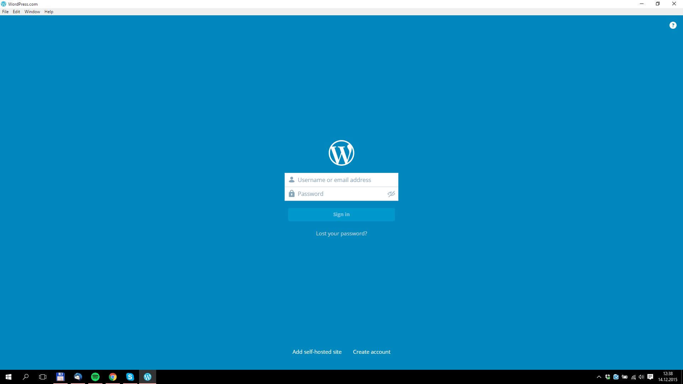Open Skype from the taskbar
683x384 pixels.
coord(130,377)
